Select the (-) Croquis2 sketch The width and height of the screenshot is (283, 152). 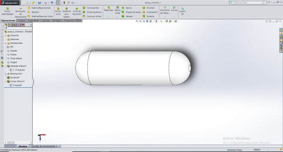(x=17, y=70)
